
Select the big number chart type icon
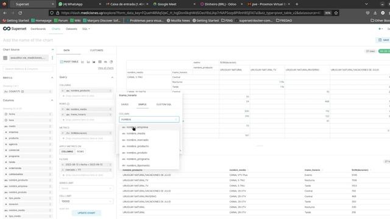(105, 62)
